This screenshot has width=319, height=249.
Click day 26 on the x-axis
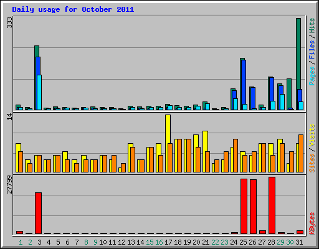pos(252,242)
